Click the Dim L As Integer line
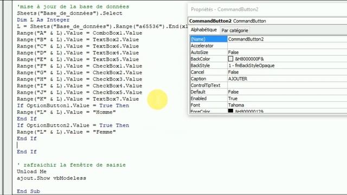347x195 pixels. click(x=43, y=20)
